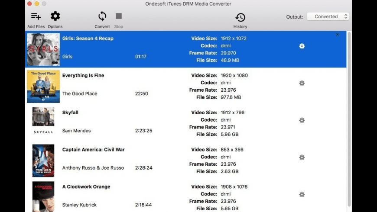Open settings gear for Captain America: Civil War
The height and width of the screenshot is (212, 377).
(x=302, y=157)
